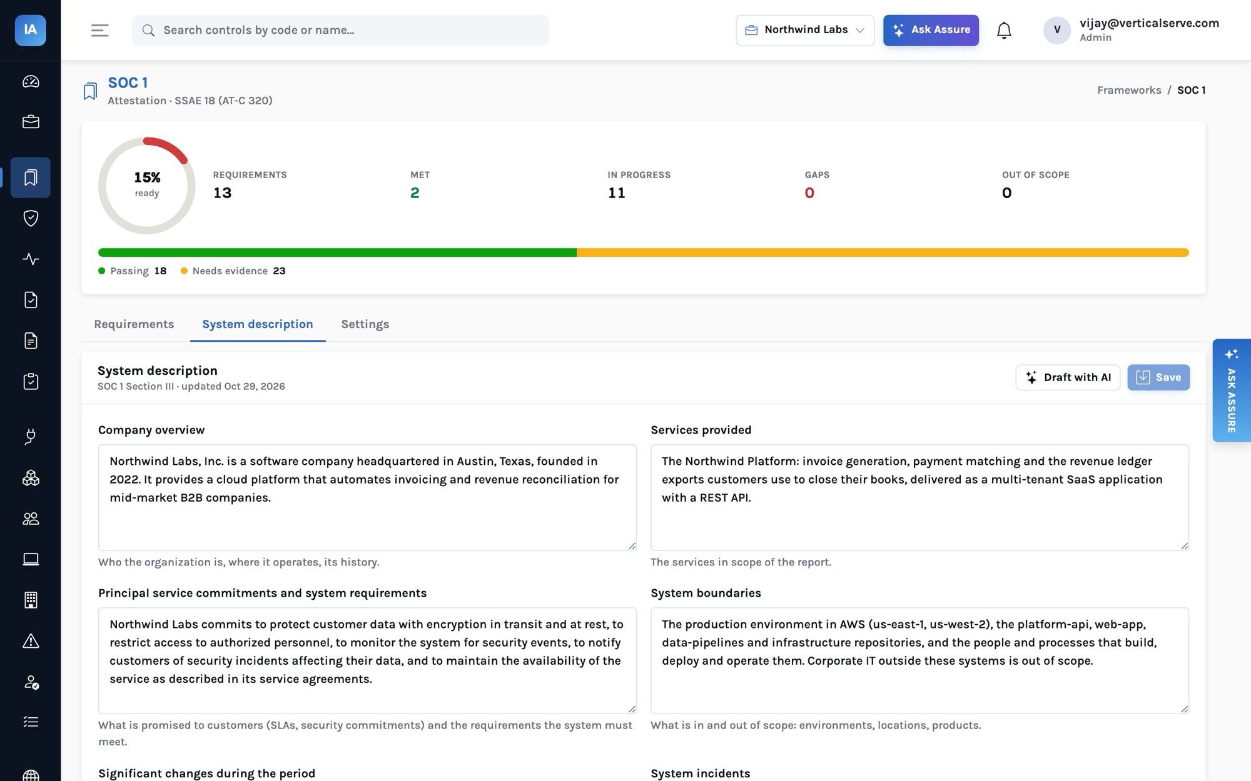Switch to the Requirements tab

[x=134, y=324]
